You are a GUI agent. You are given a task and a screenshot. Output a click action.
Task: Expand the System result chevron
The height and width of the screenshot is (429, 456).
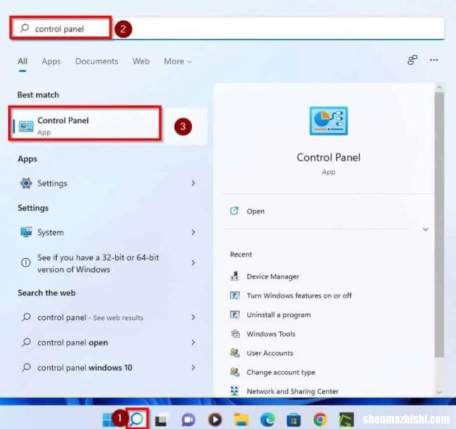click(x=193, y=232)
